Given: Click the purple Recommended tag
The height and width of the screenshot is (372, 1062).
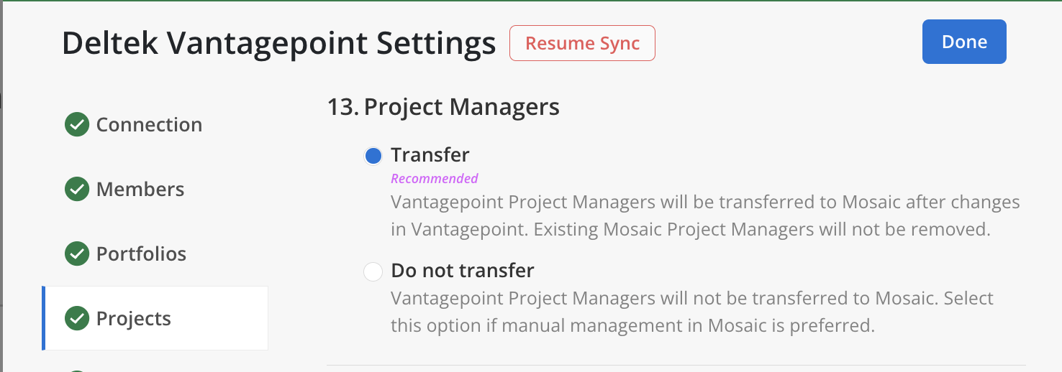Looking at the screenshot, I should tap(435, 178).
